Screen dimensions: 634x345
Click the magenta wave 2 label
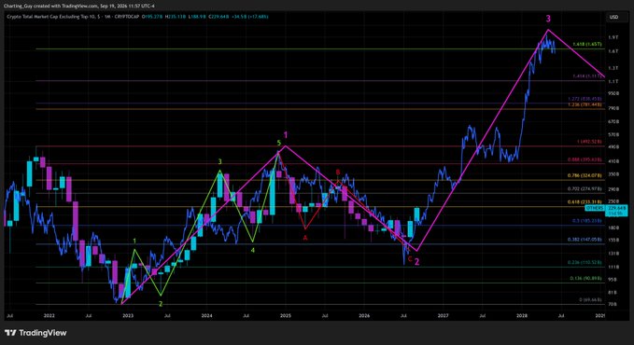[416, 262]
